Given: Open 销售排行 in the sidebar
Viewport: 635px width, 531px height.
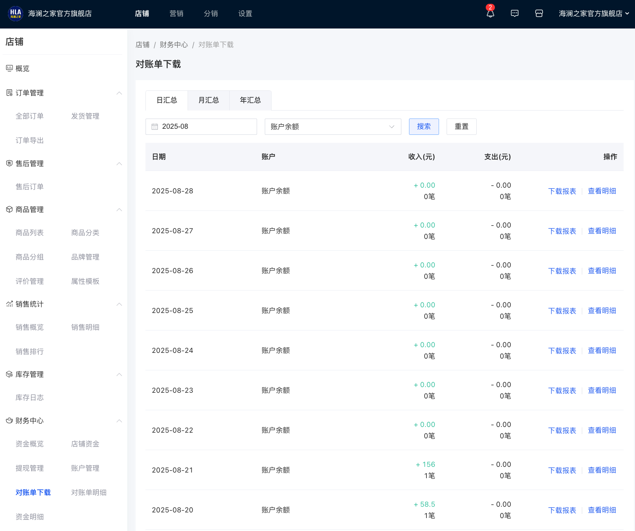Looking at the screenshot, I should click(30, 352).
